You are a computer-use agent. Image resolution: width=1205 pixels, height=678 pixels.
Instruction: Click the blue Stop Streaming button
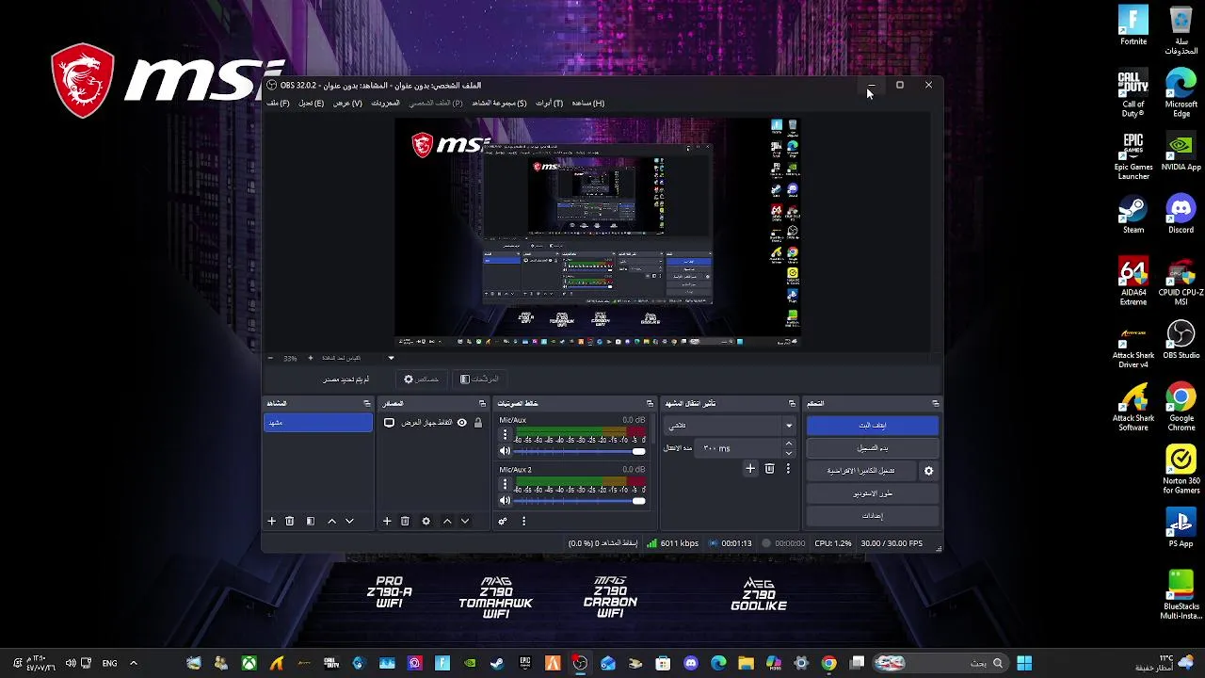[873, 425]
